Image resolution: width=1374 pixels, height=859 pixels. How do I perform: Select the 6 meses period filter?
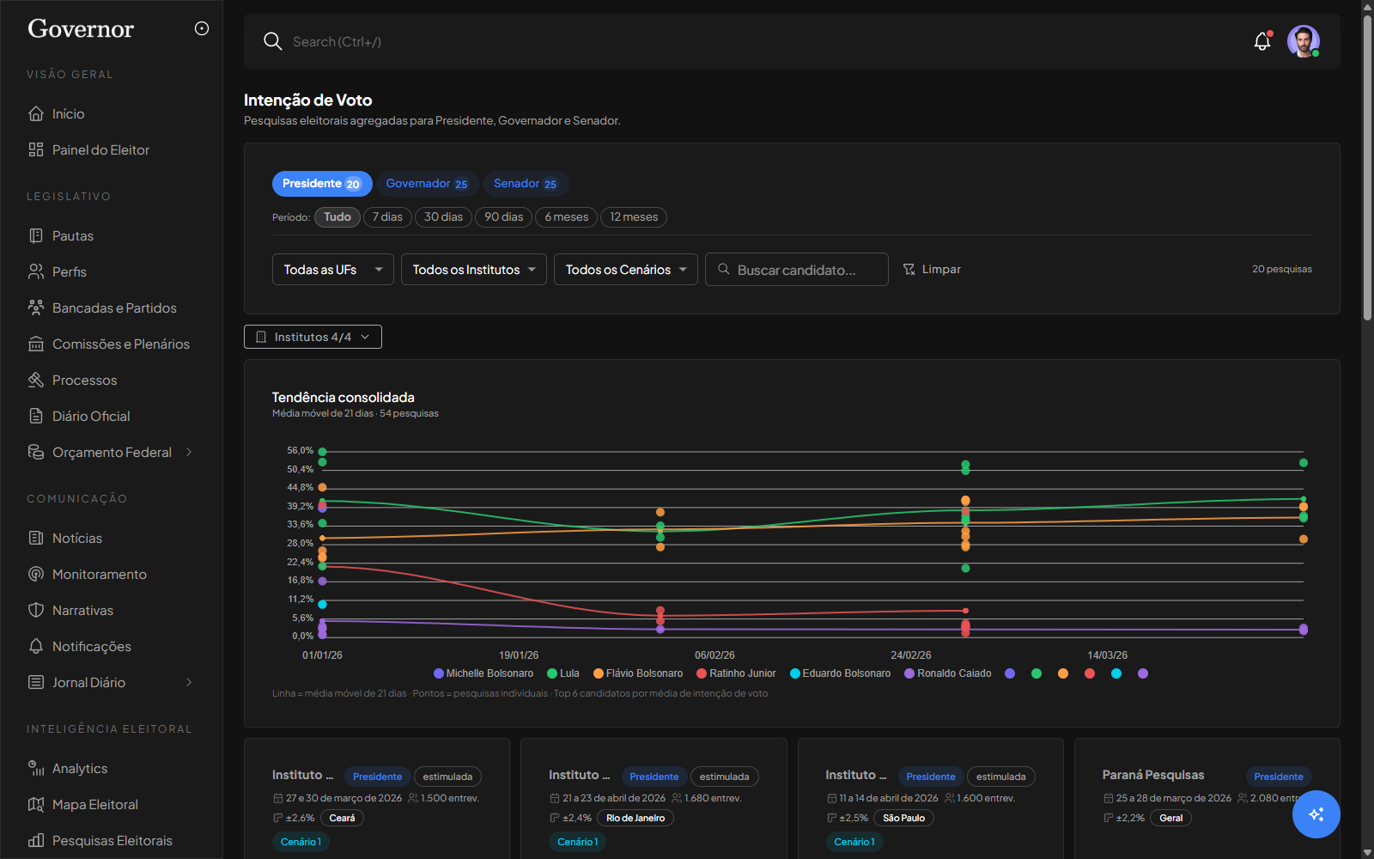click(567, 217)
